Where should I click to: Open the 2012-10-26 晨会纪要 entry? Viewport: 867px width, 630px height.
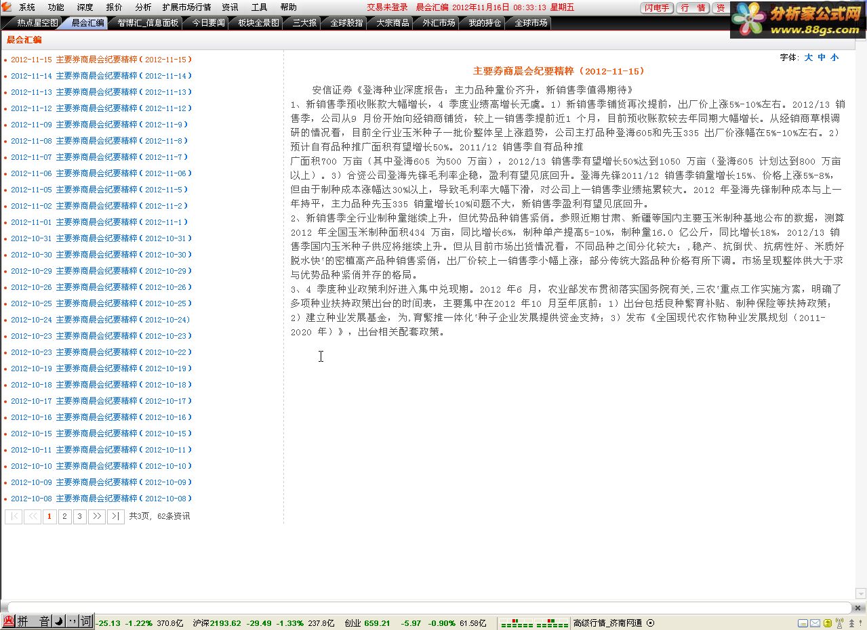(x=101, y=287)
